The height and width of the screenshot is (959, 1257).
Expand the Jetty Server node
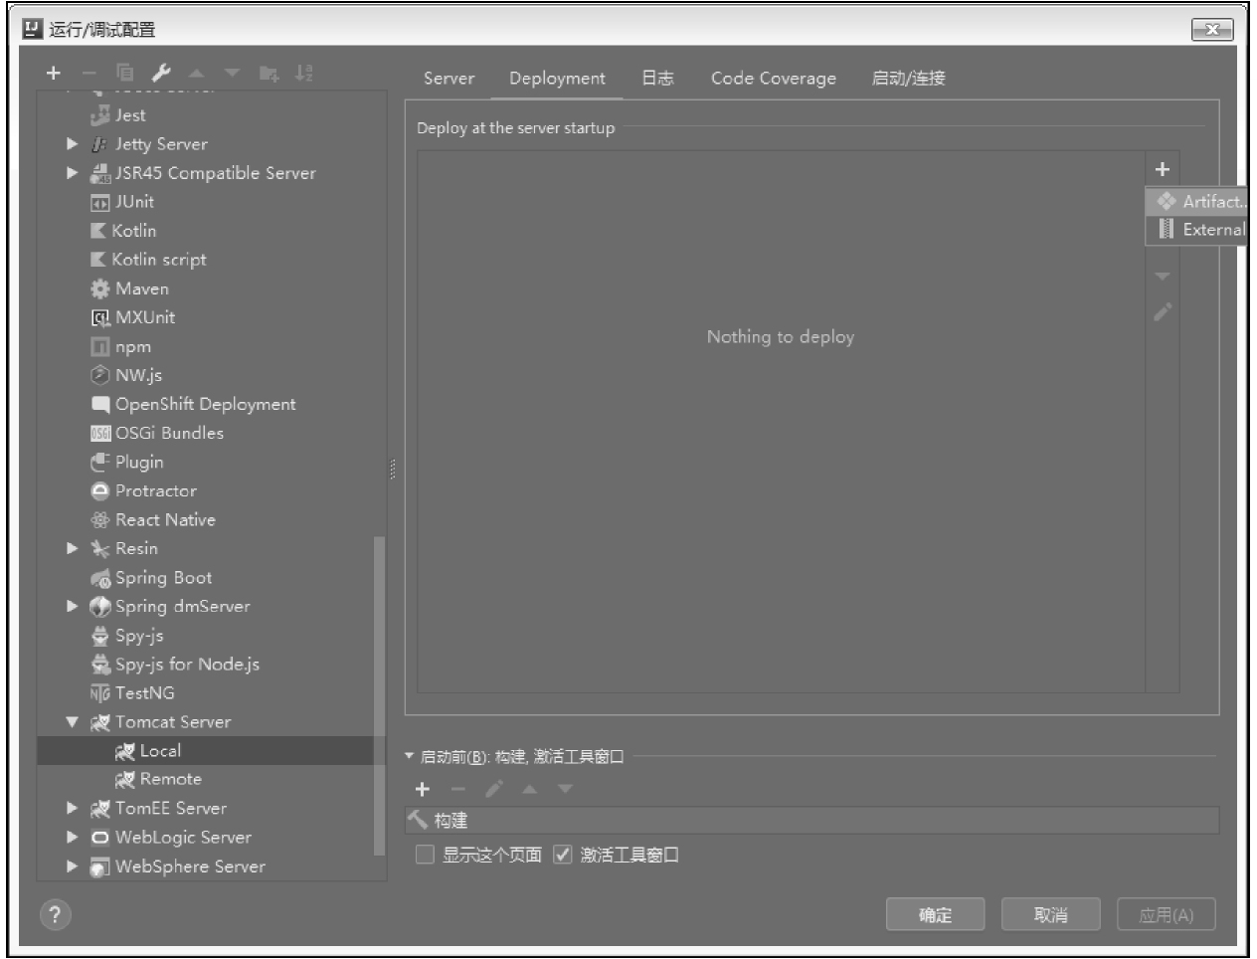(x=72, y=144)
